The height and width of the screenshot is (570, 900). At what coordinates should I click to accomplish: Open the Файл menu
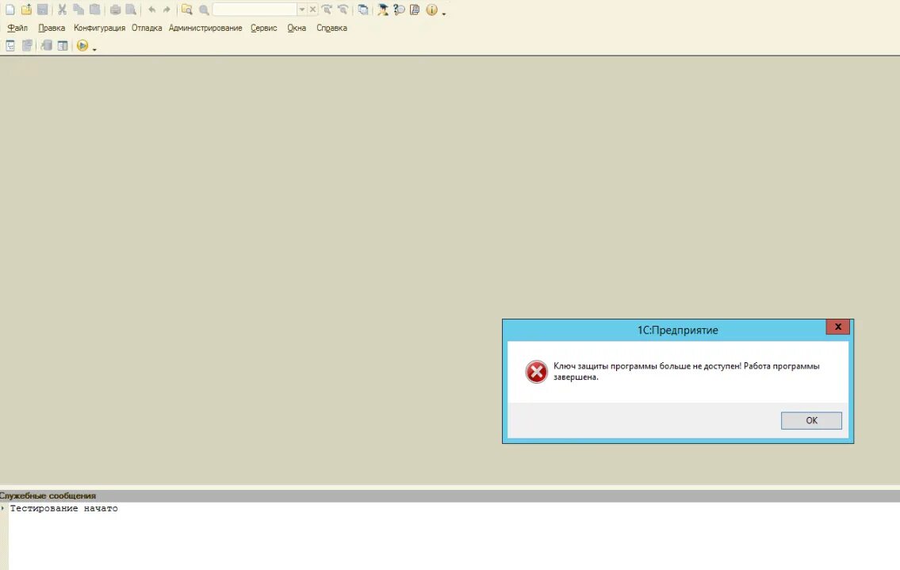17,28
